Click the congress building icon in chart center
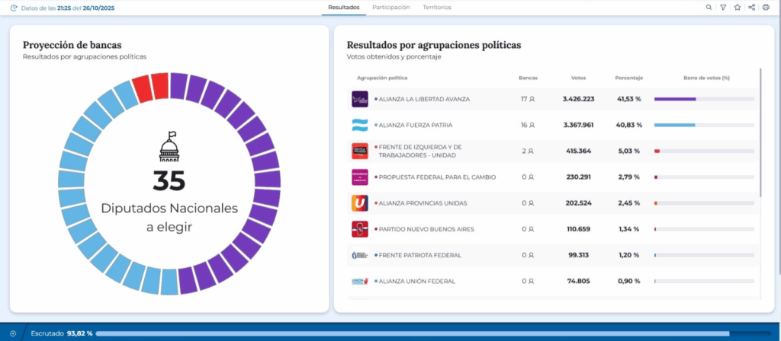 pyautogui.click(x=169, y=146)
